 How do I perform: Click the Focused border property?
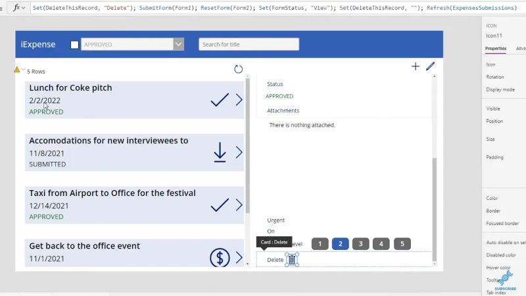pos(502,223)
